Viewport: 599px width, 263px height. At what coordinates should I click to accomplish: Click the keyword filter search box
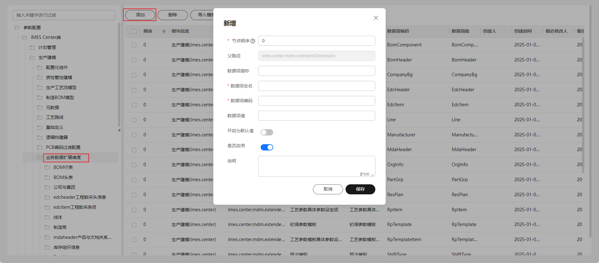pos(64,15)
